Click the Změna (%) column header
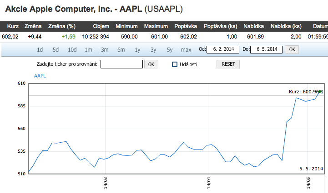The height and width of the screenshot is (193, 328). tap(62, 26)
